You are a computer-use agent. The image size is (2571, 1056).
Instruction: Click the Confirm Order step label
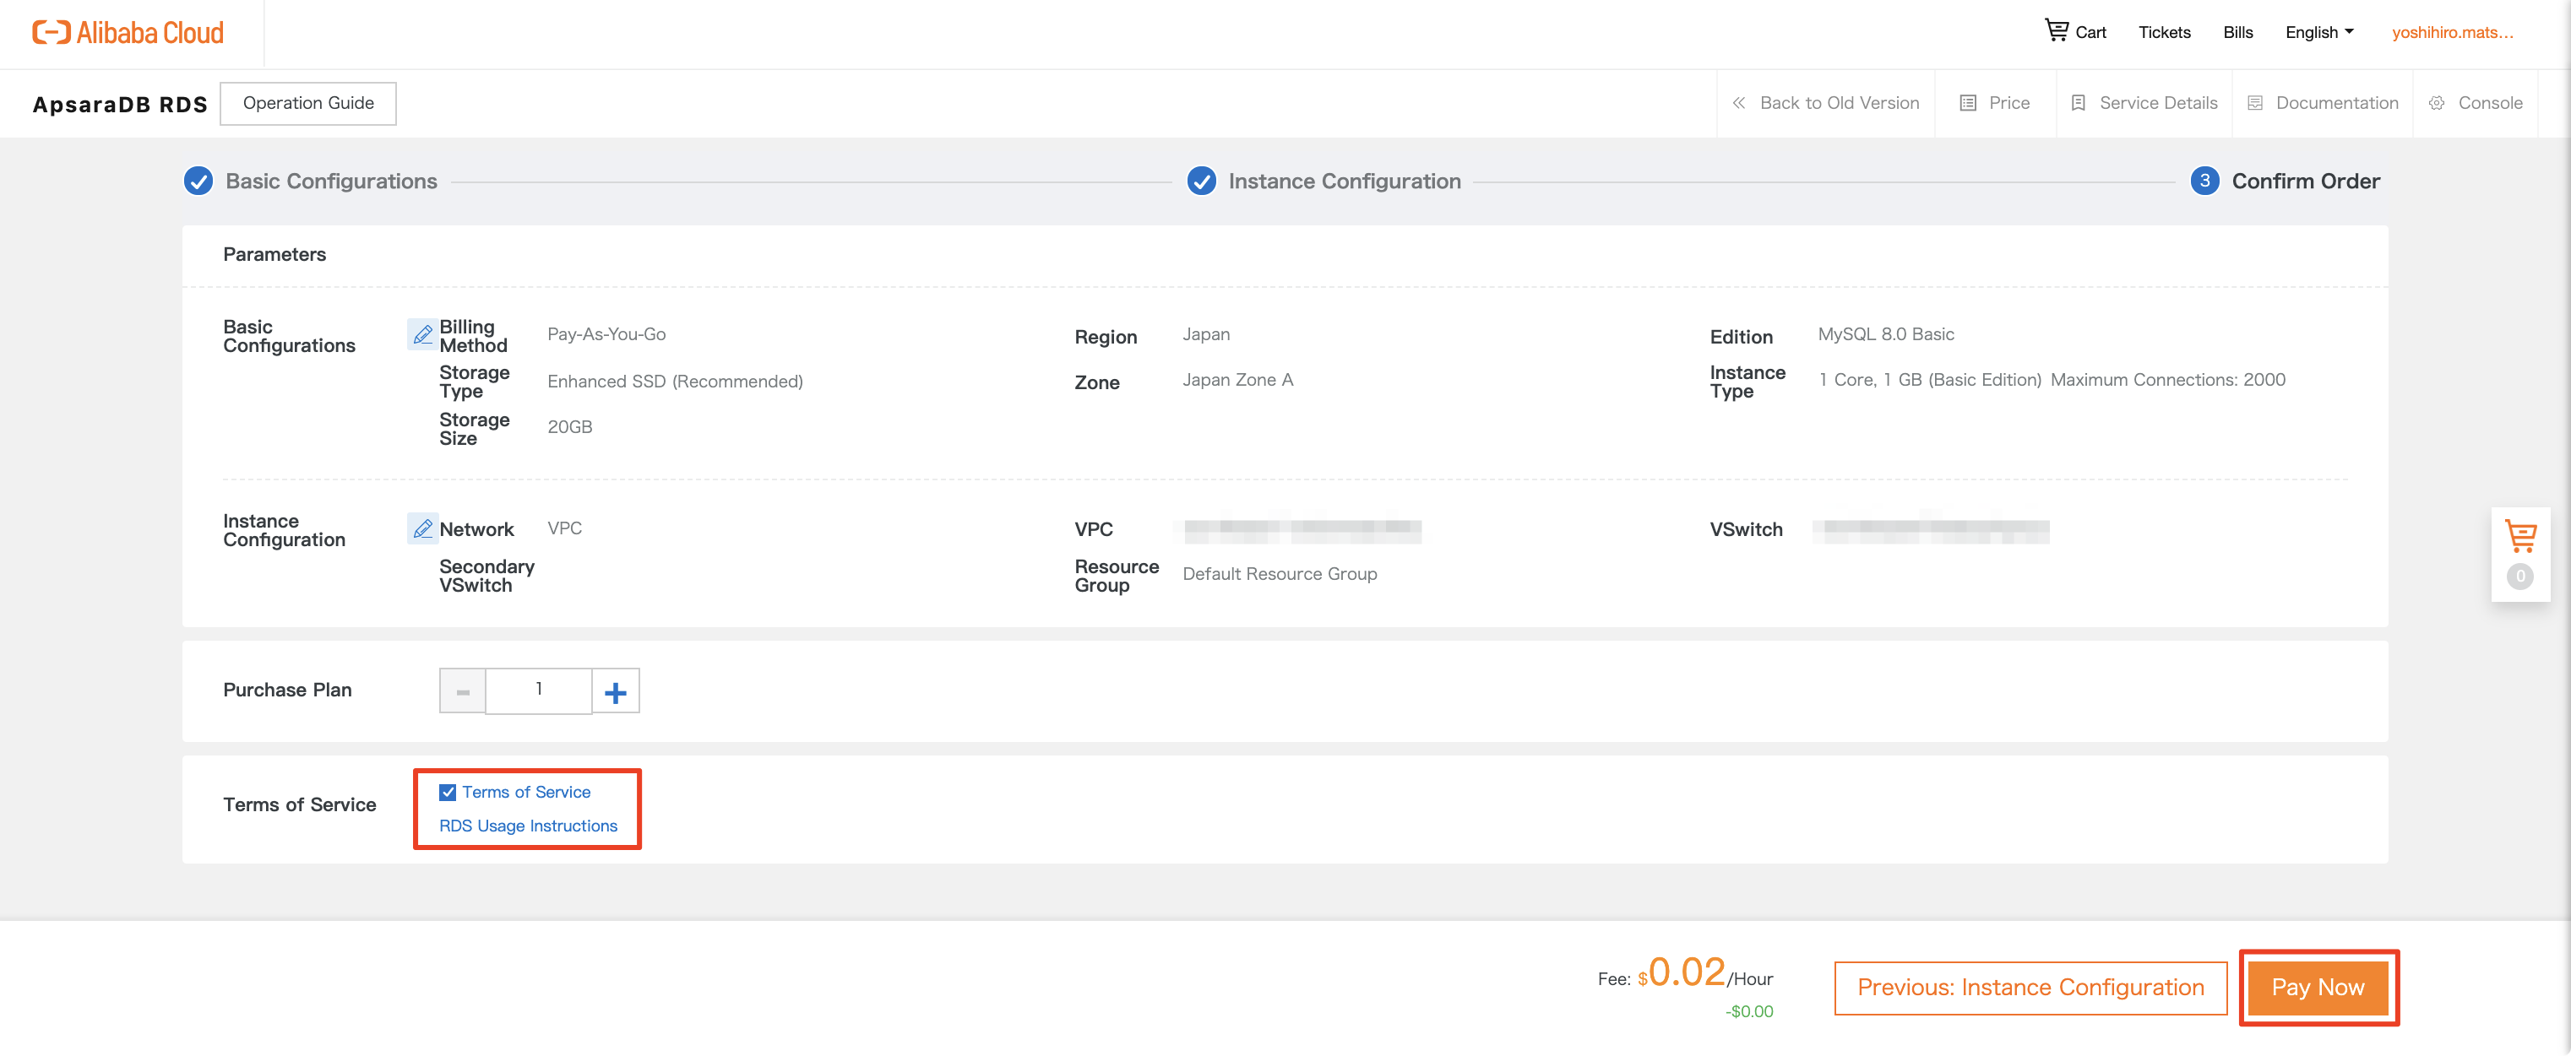coord(2306,181)
